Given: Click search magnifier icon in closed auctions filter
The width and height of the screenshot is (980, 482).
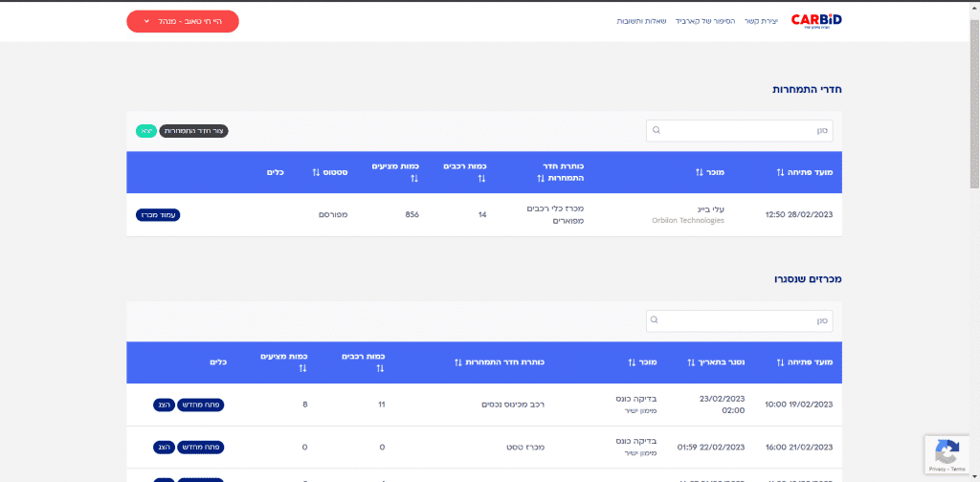Looking at the screenshot, I should pyautogui.click(x=657, y=319).
